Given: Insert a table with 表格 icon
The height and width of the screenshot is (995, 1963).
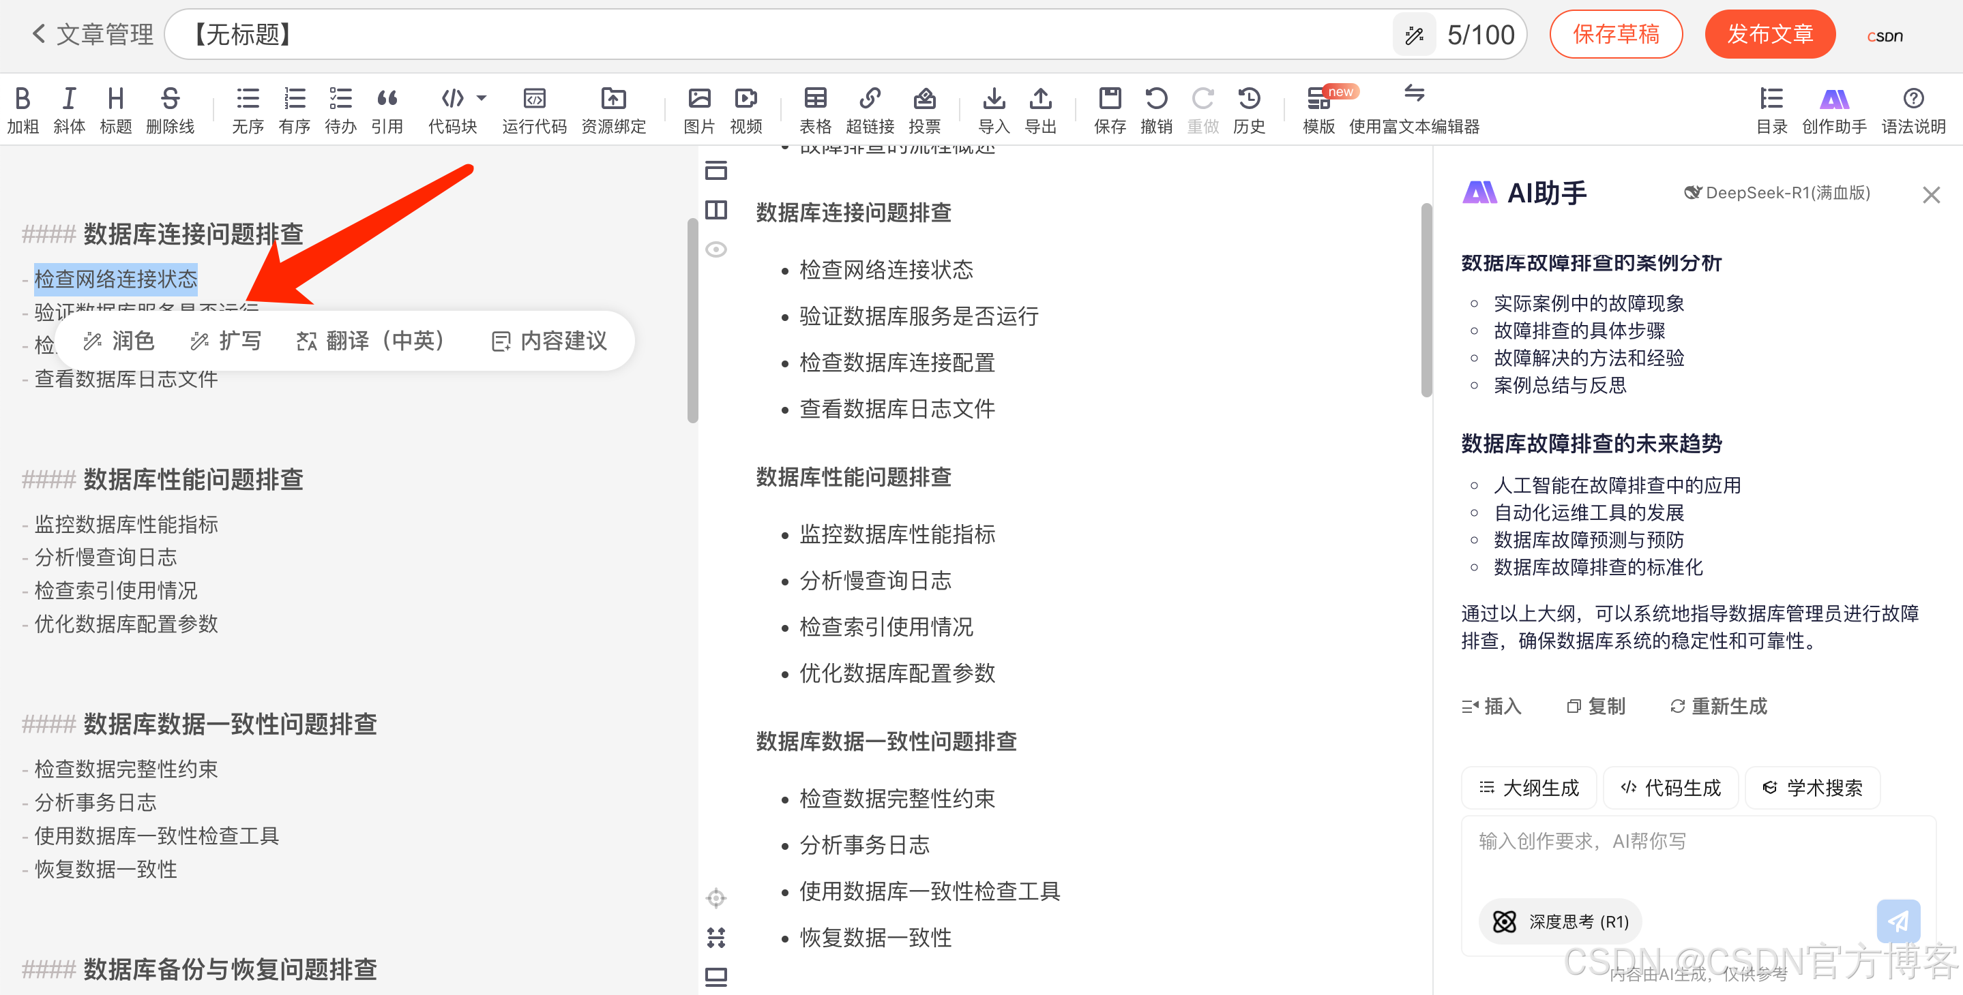Looking at the screenshot, I should pyautogui.click(x=814, y=99).
